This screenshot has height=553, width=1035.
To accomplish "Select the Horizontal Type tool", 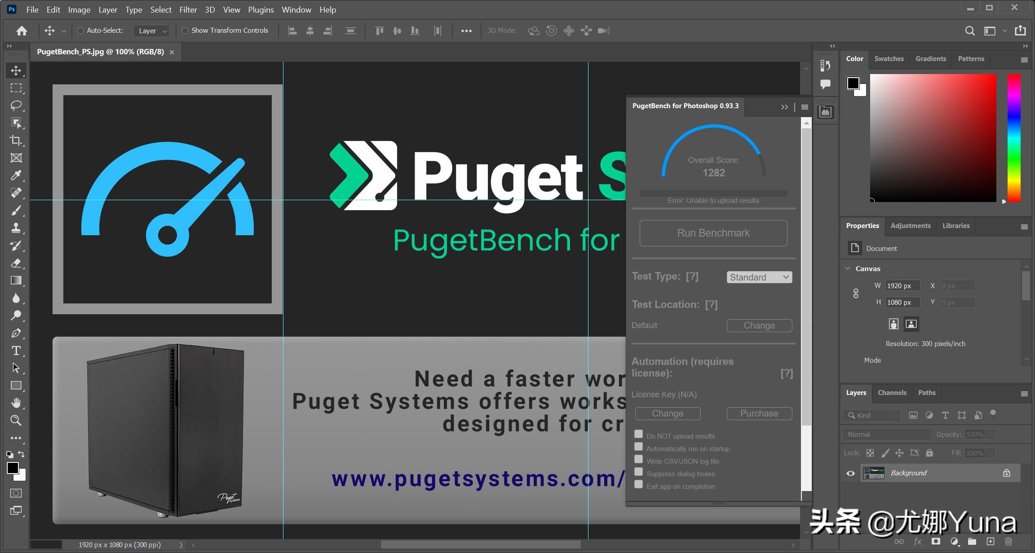I will tap(16, 351).
